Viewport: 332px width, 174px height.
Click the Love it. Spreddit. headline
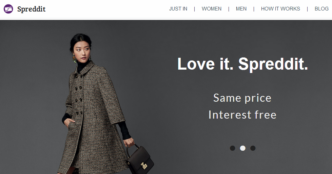(242, 64)
